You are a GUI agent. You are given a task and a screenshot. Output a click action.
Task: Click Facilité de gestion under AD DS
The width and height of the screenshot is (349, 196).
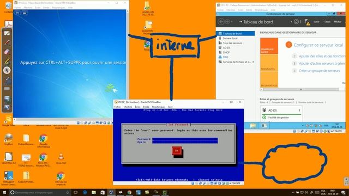278,118
